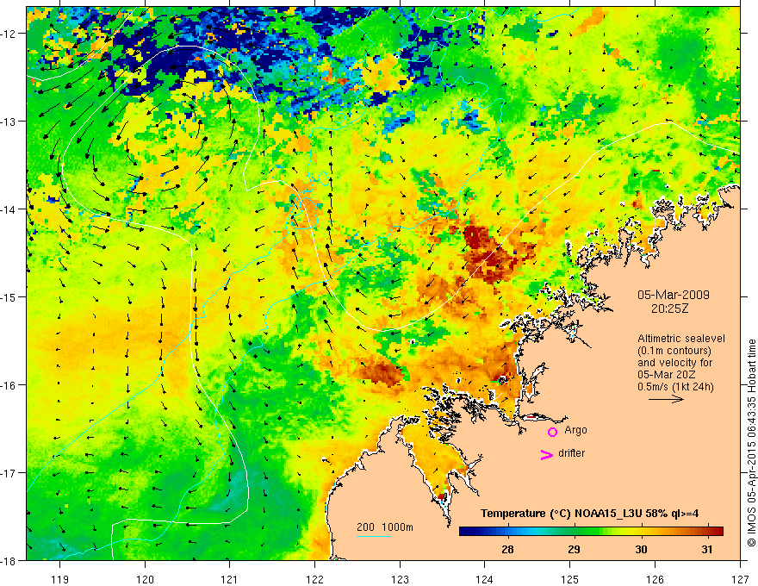The image size is (758, 586).
Task: Click the '-18' latitude axis label
Action: point(9,560)
